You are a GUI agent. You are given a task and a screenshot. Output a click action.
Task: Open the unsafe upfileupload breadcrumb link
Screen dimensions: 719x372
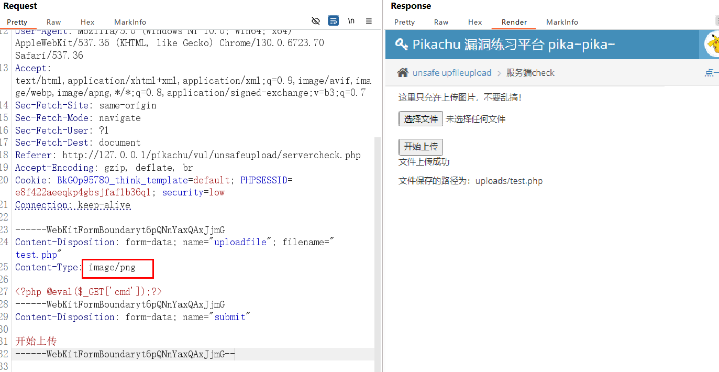point(452,73)
